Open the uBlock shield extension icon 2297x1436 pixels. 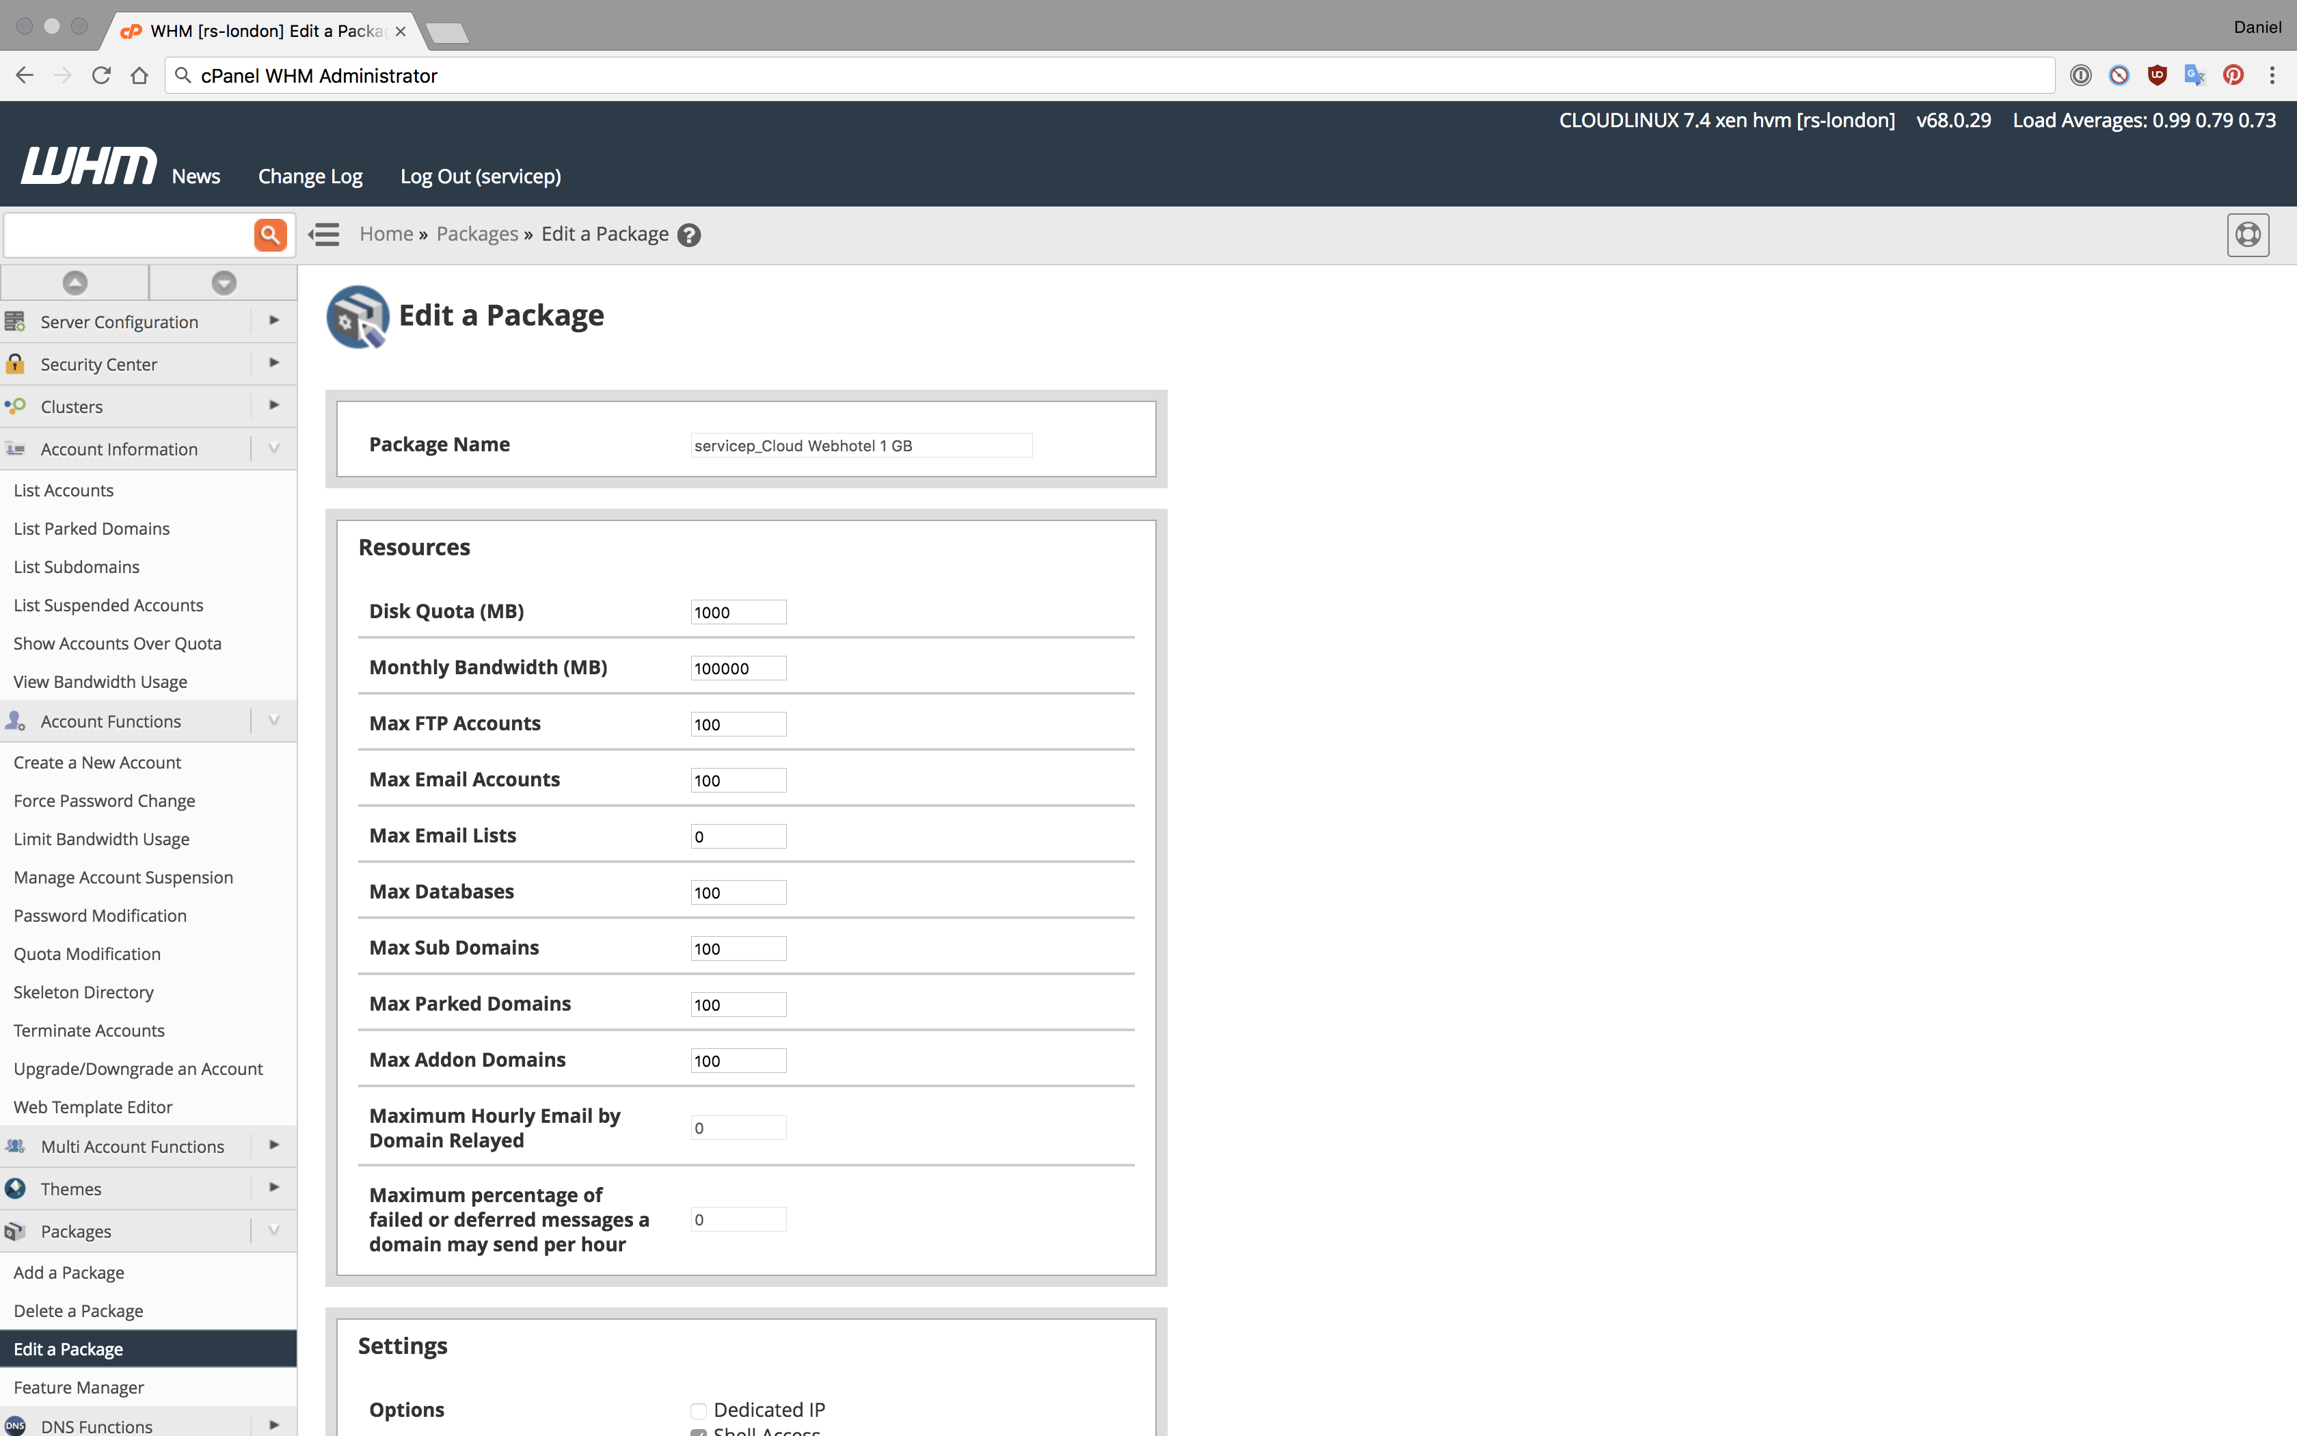2157,75
